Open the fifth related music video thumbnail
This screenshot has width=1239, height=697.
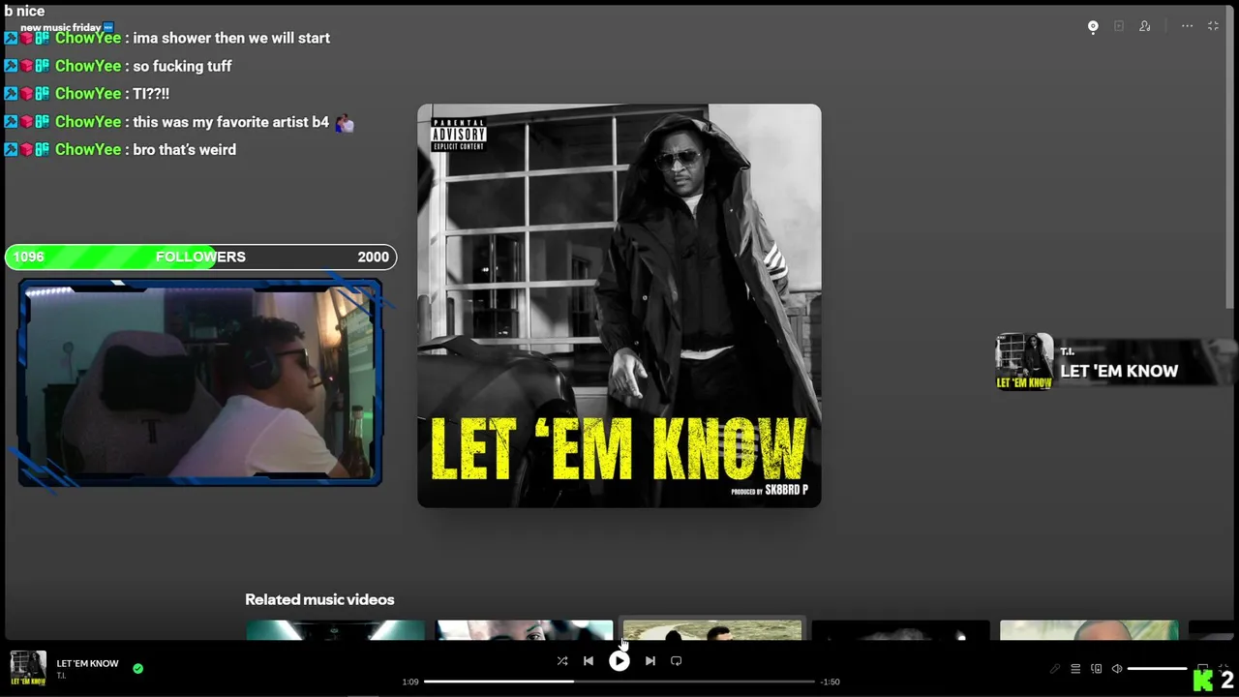tap(1089, 630)
